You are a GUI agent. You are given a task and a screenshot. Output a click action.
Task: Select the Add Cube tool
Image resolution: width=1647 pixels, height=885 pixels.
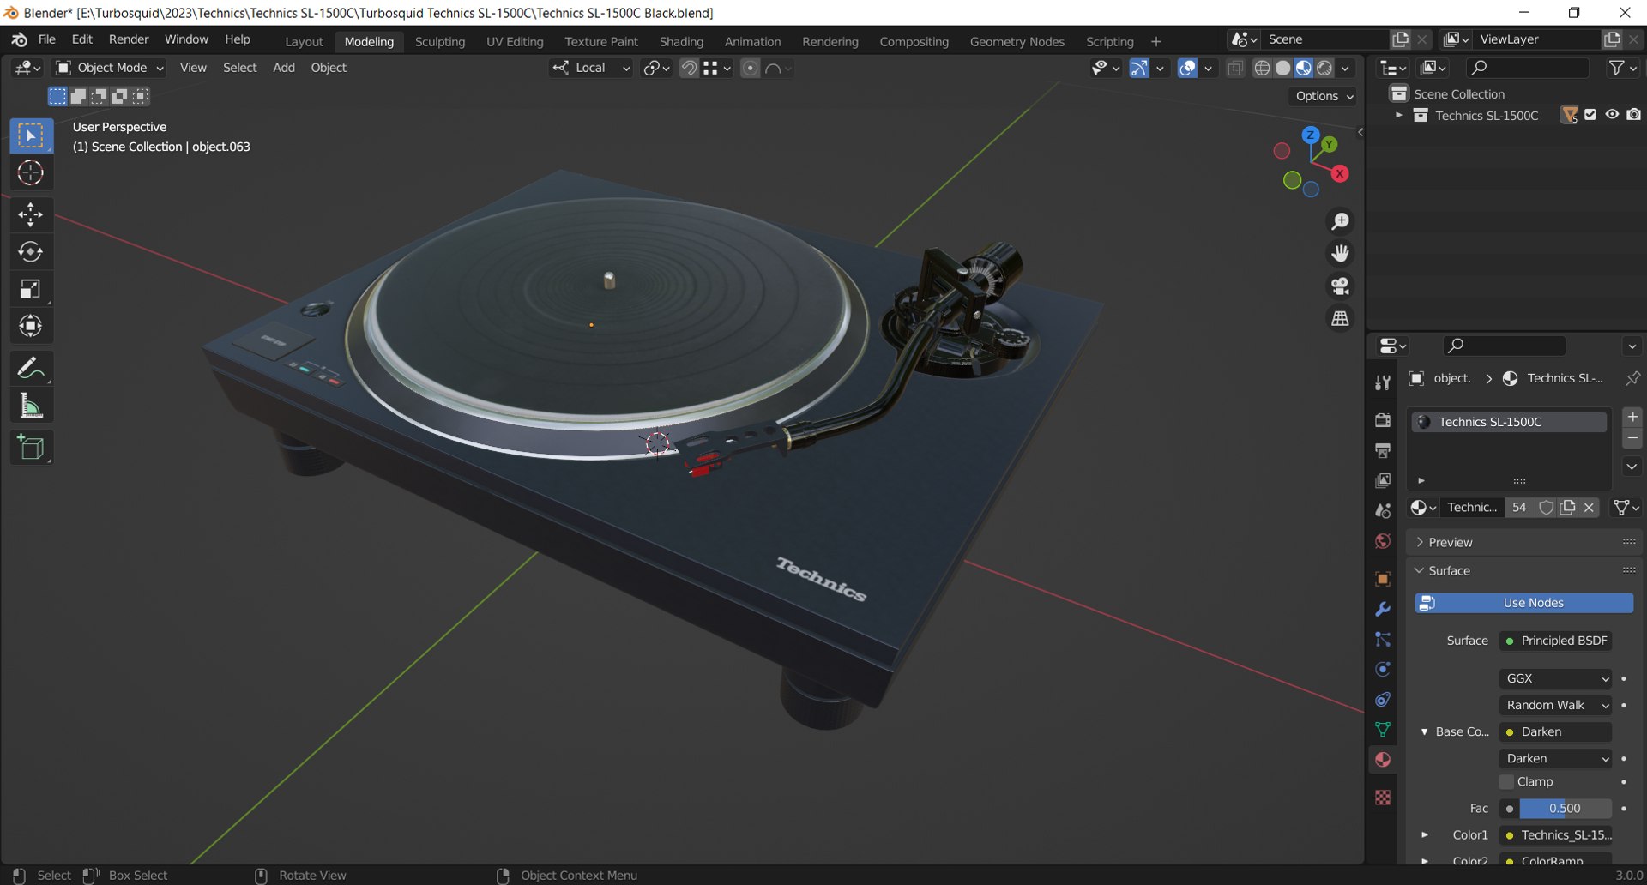tap(31, 448)
